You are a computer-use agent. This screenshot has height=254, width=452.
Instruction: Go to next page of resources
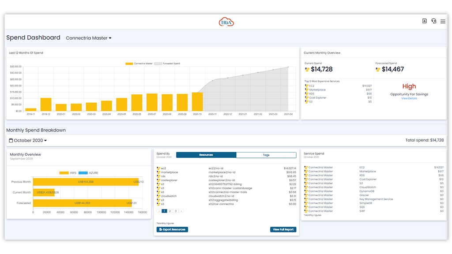[x=181, y=211]
